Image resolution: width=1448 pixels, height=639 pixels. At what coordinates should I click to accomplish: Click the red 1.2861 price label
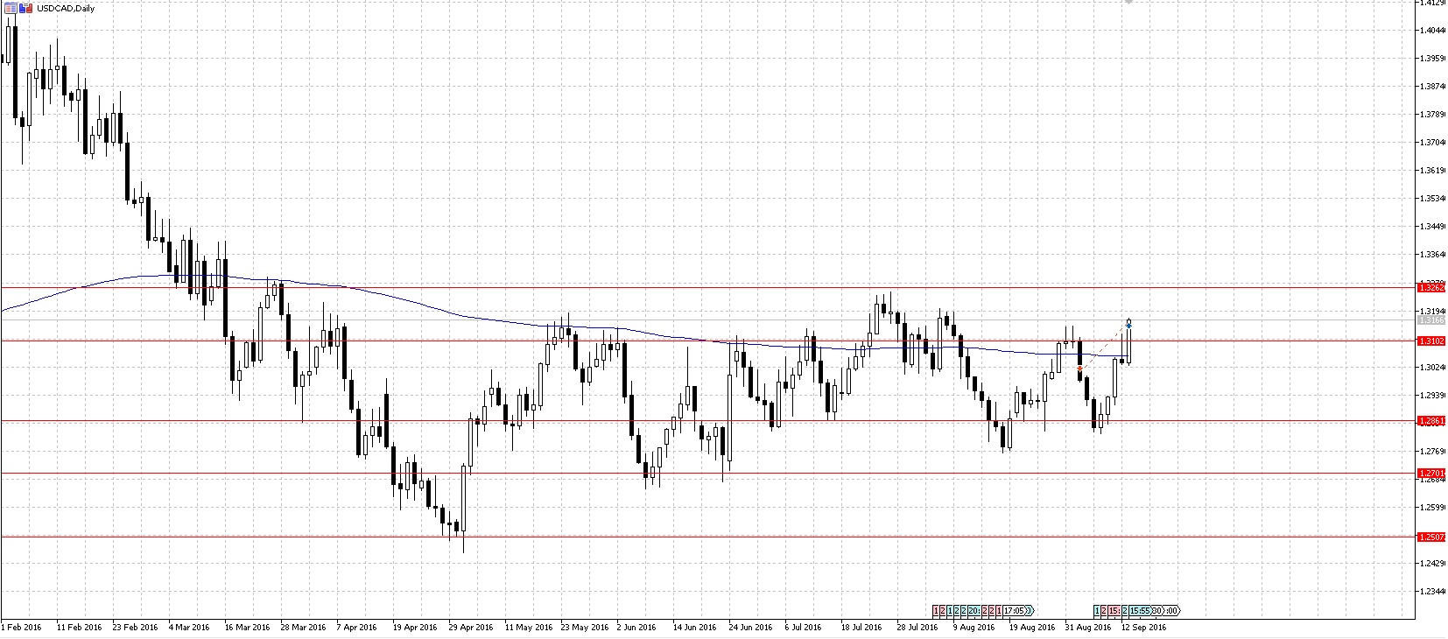(1430, 420)
